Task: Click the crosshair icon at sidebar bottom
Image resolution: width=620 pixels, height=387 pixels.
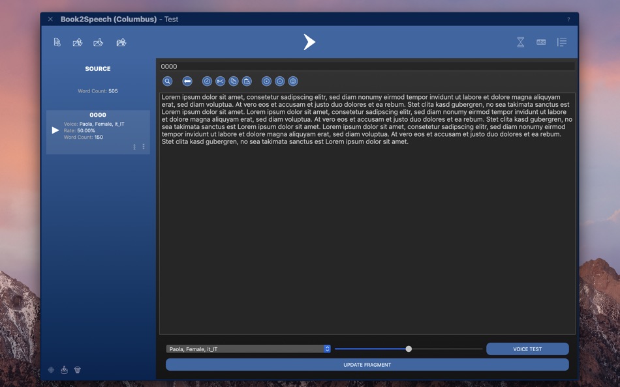Action: (51, 370)
